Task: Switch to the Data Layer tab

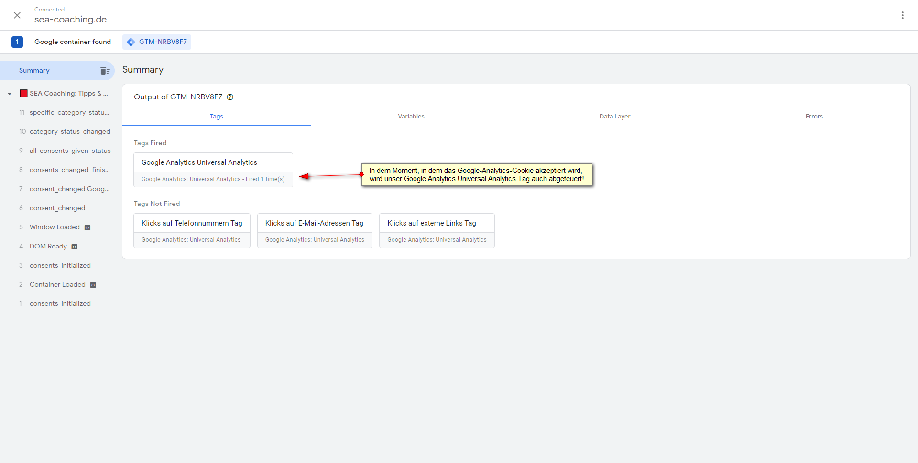Action: click(x=615, y=117)
